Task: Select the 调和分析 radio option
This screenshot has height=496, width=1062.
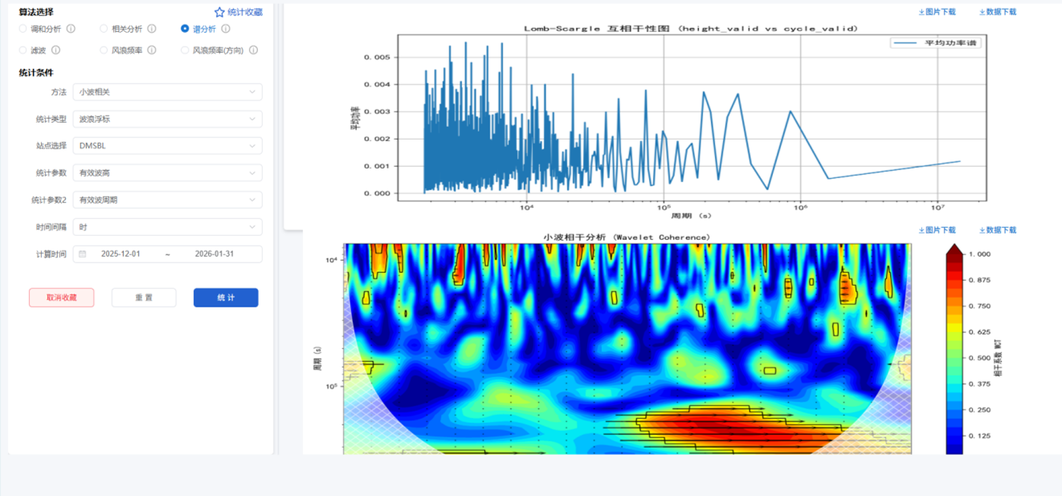Action: 23,29
